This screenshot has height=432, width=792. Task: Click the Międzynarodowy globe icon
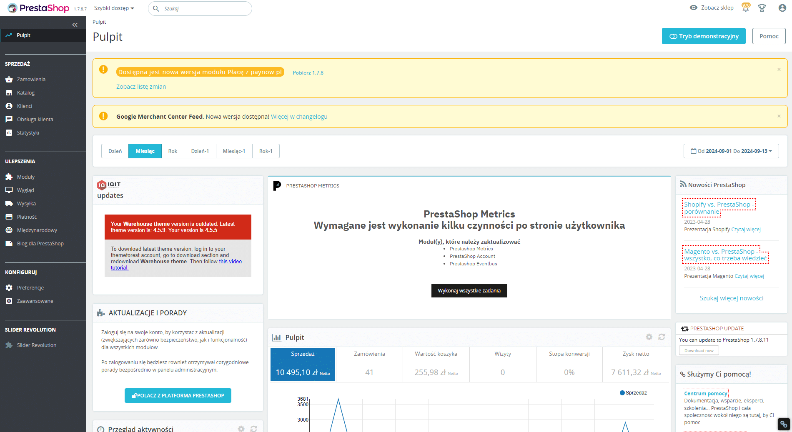(9, 230)
